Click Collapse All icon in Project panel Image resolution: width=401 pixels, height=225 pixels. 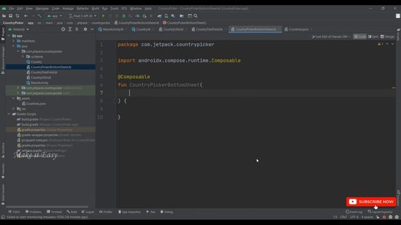(76, 29)
